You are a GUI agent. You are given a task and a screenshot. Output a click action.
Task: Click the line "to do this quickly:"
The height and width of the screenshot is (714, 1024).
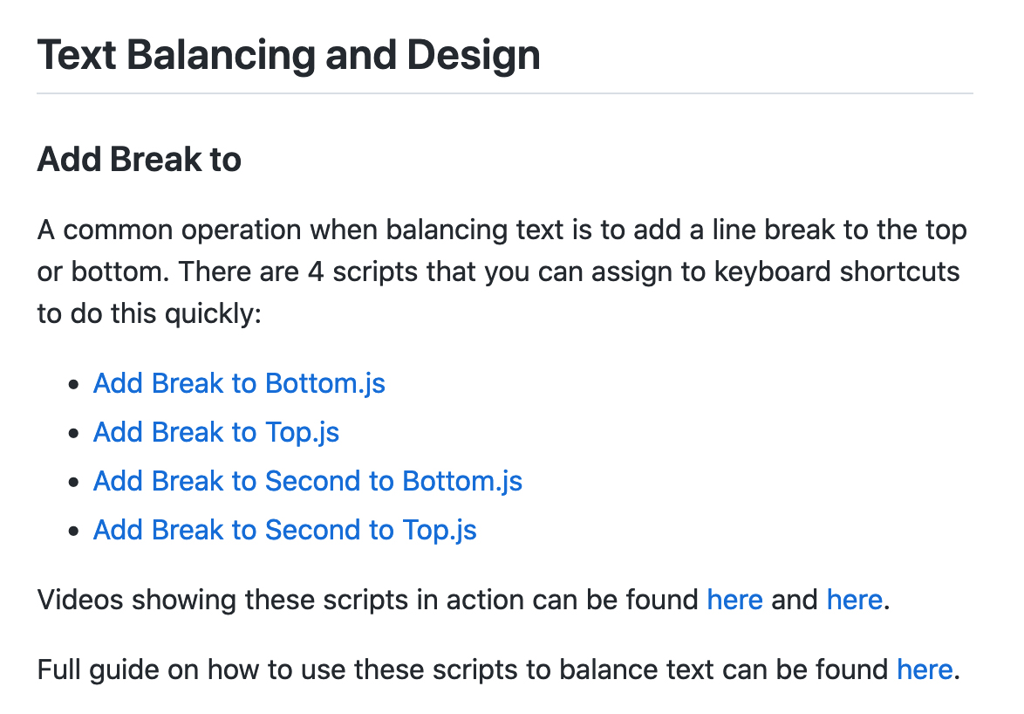coord(149,312)
